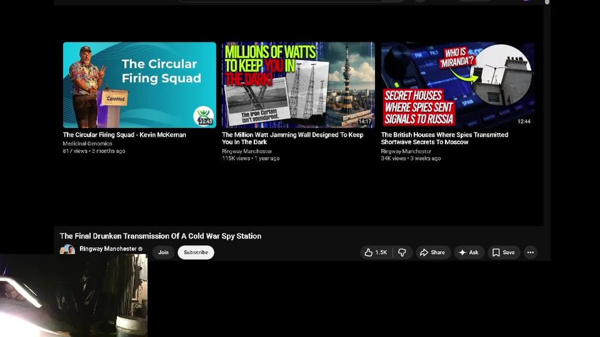This screenshot has width=600, height=337.
Task: Click the Ringway Manchester channel avatar
Action: coord(67,249)
